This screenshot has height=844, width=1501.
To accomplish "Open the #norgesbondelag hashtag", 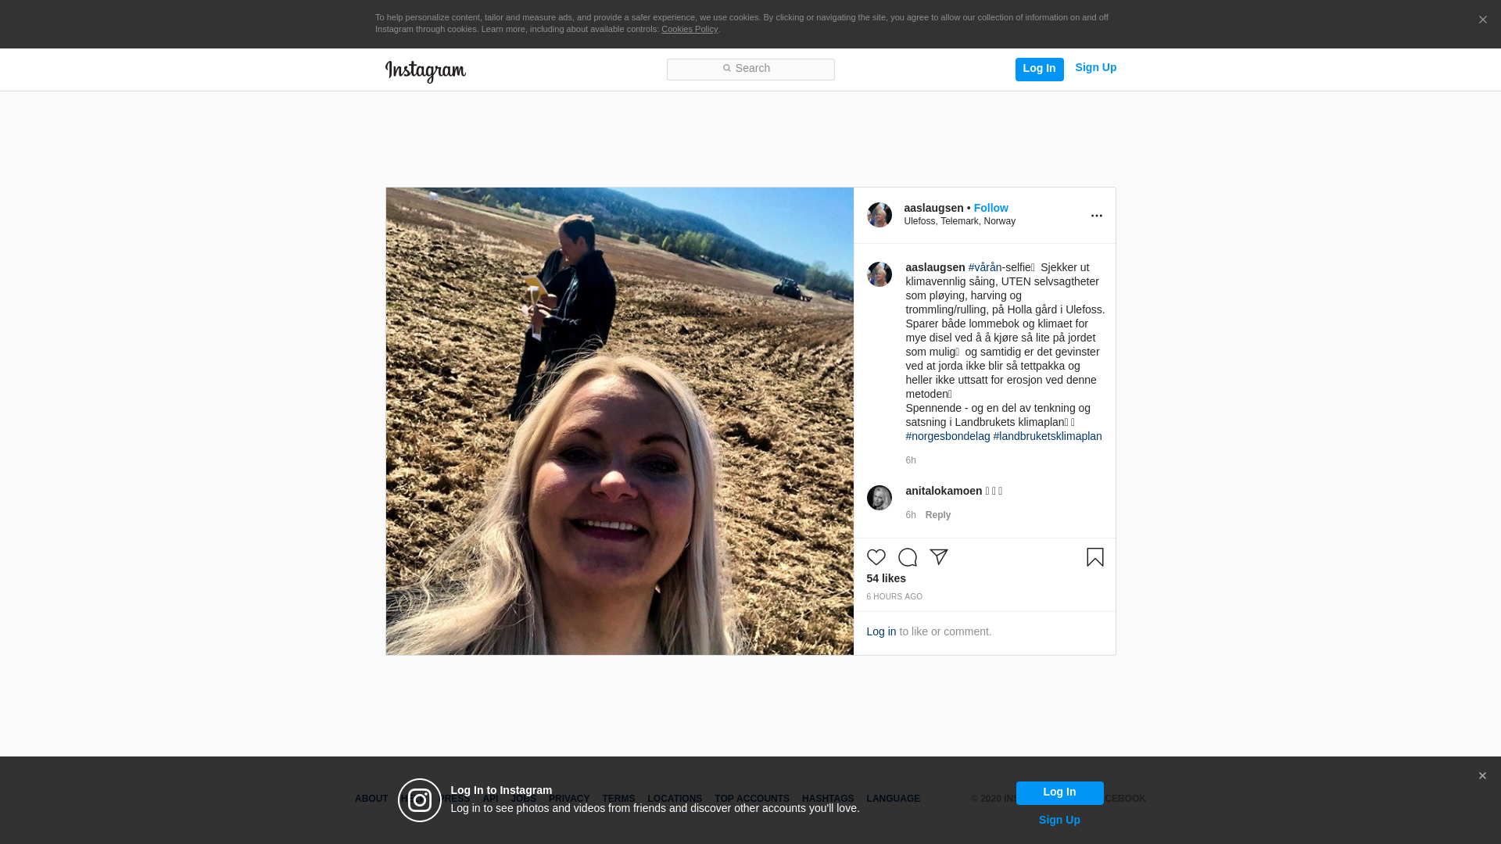I will pyautogui.click(x=948, y=436).
